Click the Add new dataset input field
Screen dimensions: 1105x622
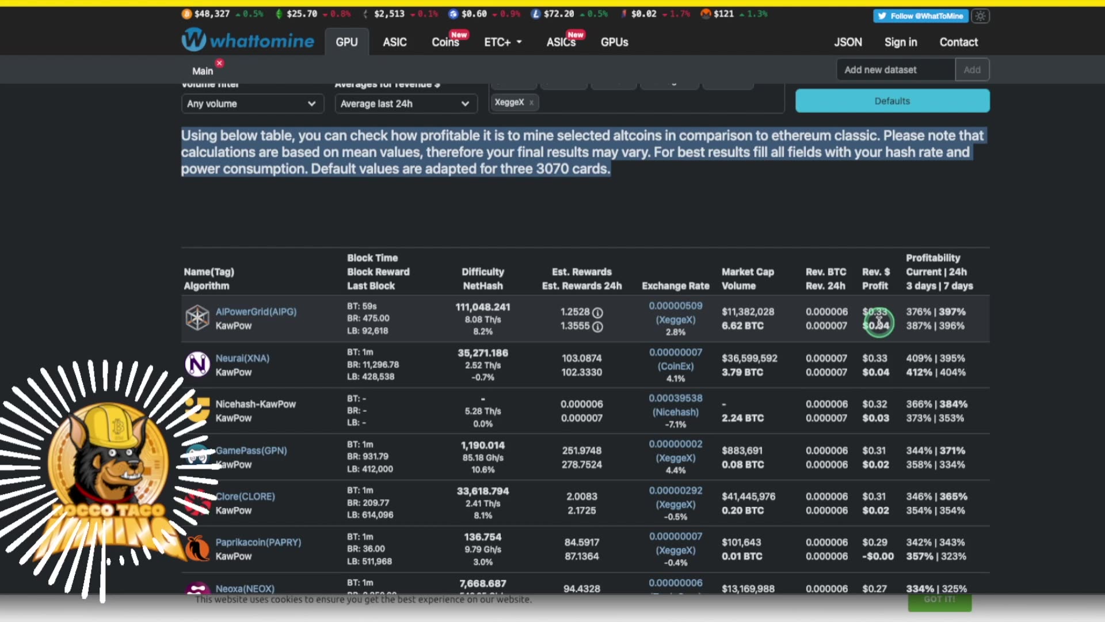pos(896,70)
